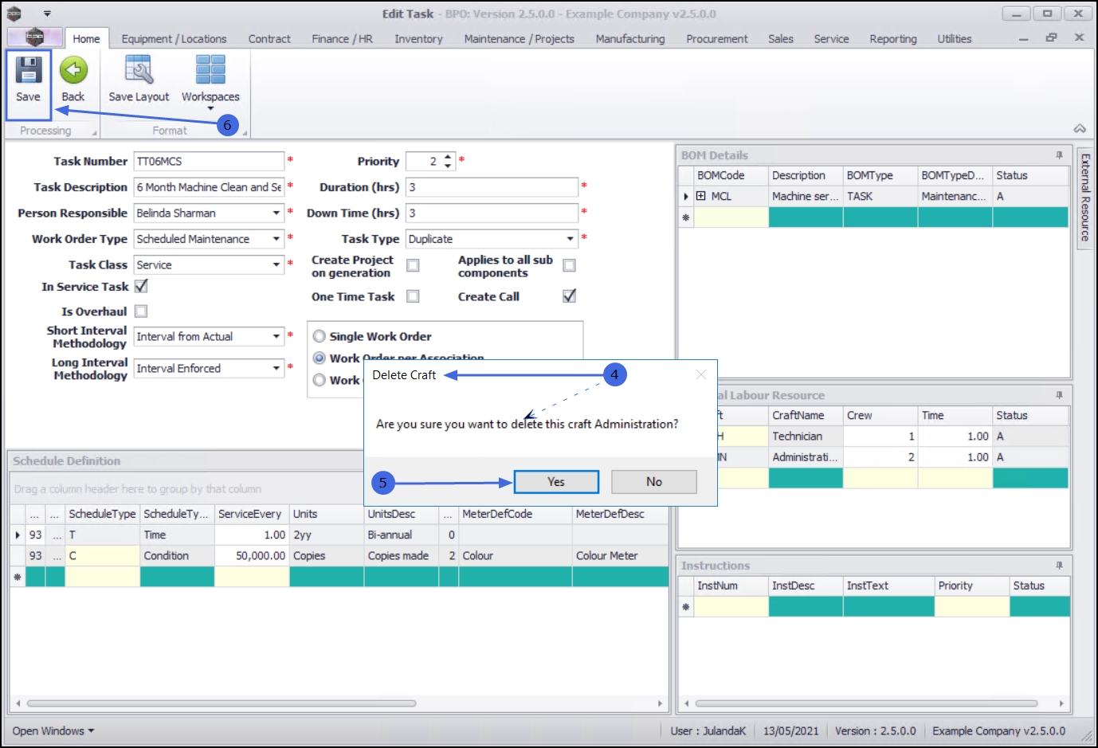Image resolution: width=1098 pixels, height=748 pixels.
Task: Sort by the ServiceEvery column header
Action: click(x=252, y=514)
